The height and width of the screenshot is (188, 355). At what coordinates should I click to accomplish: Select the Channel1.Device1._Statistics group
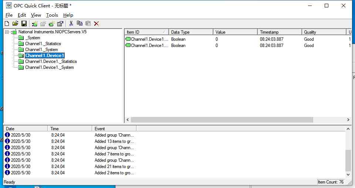point(51,61)
